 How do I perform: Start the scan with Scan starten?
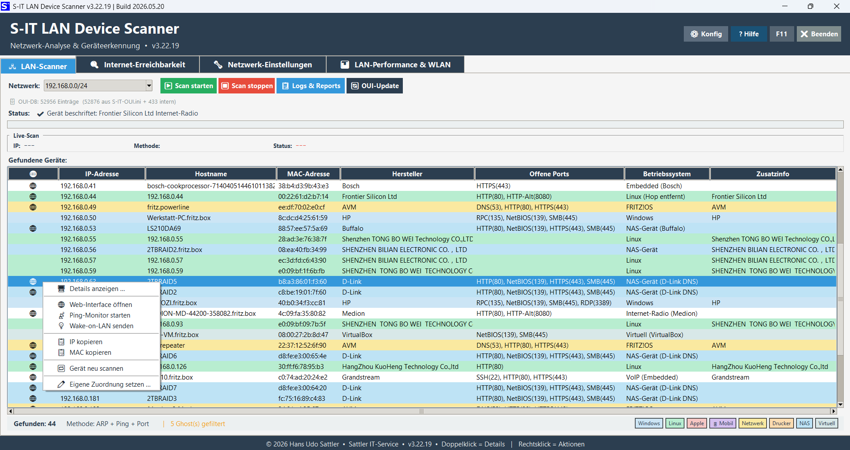tap(188, 86)
